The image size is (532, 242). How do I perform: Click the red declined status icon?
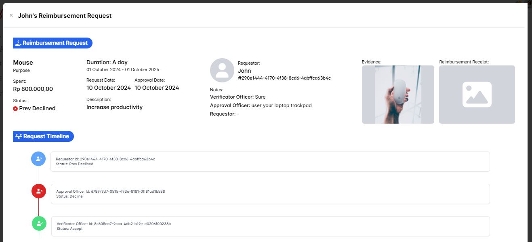pos(15,109)
